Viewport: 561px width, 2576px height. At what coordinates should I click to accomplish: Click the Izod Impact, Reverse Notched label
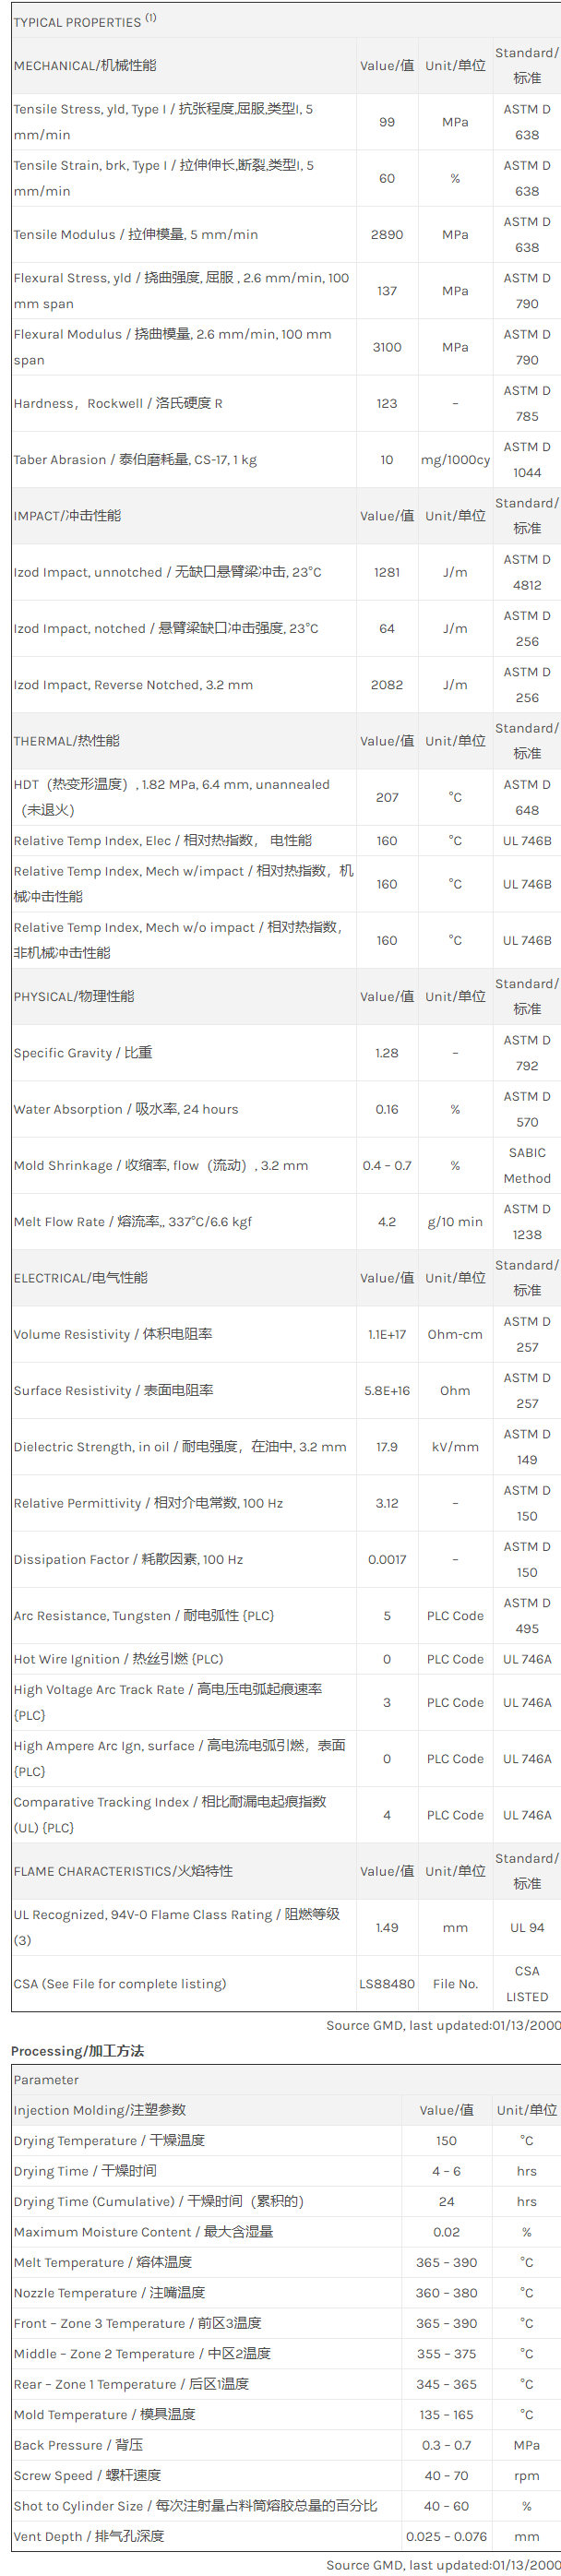(x=133, y=685)
